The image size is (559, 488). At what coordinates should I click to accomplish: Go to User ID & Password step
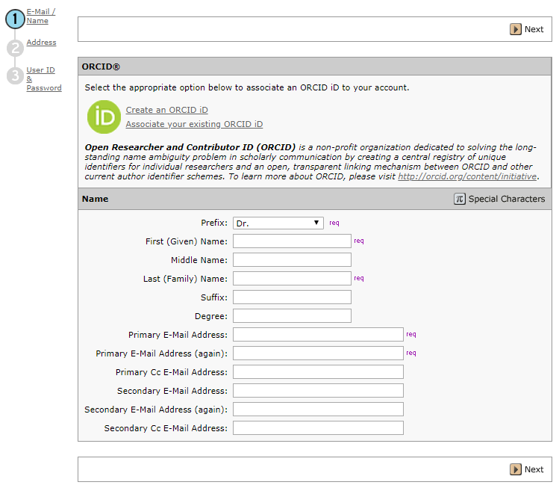pos(42,79)
